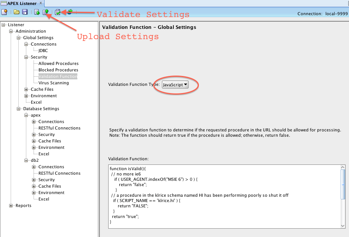Click the code editor scrollbar down arrow
The height and width of the screenshot is (237, 349).
[343, 226]
